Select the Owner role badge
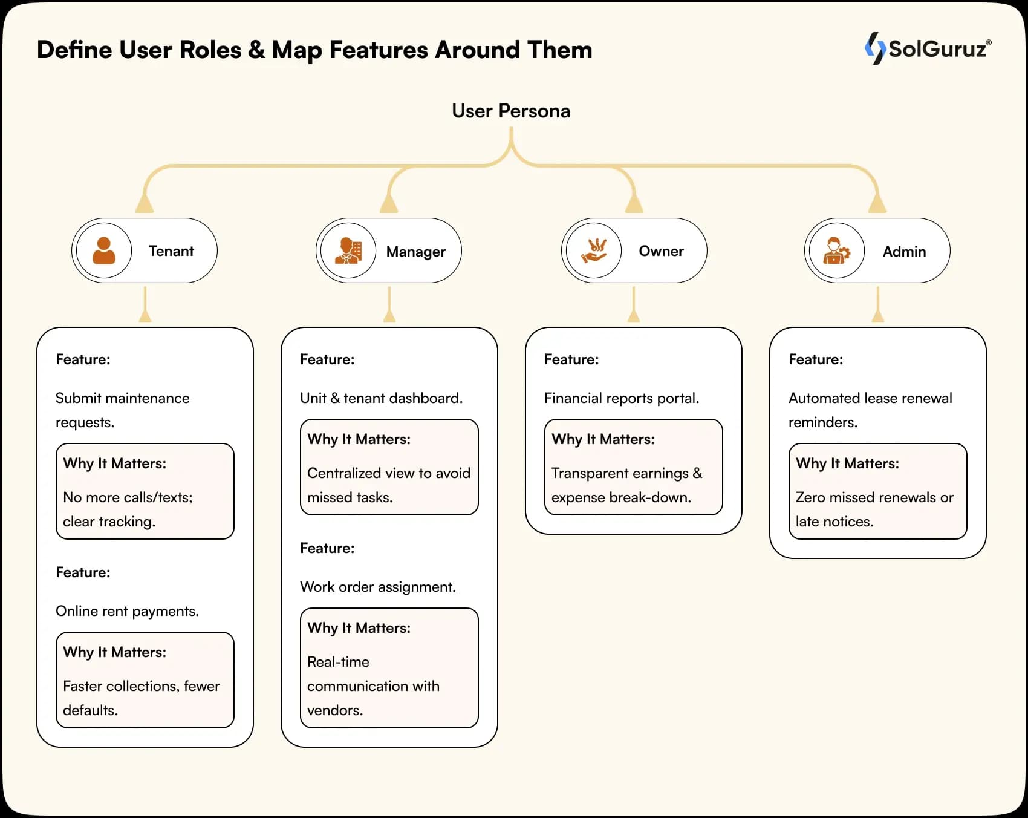The width and height of the screenshot is (1028, 818). click(634, 250)
